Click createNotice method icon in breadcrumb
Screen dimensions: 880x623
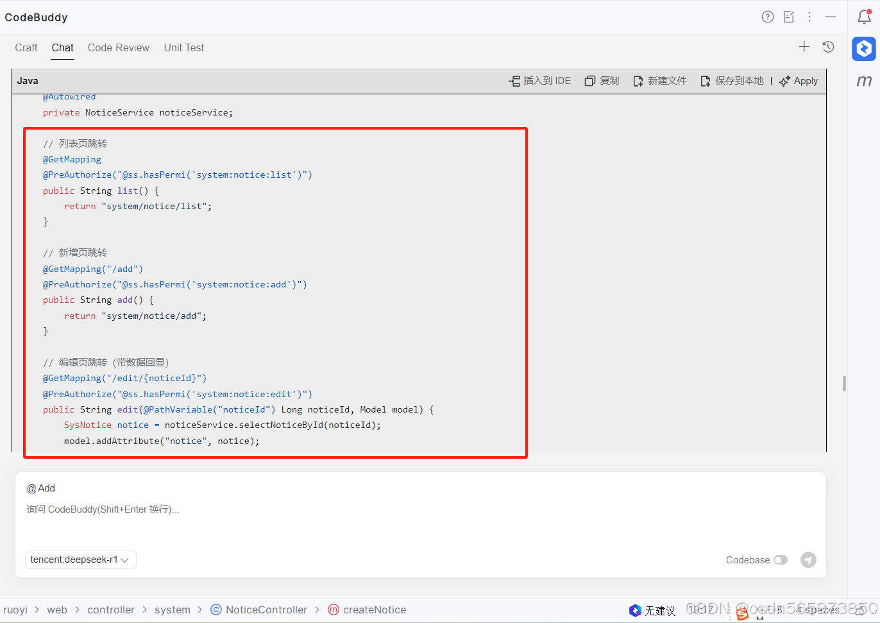[334, 610]
